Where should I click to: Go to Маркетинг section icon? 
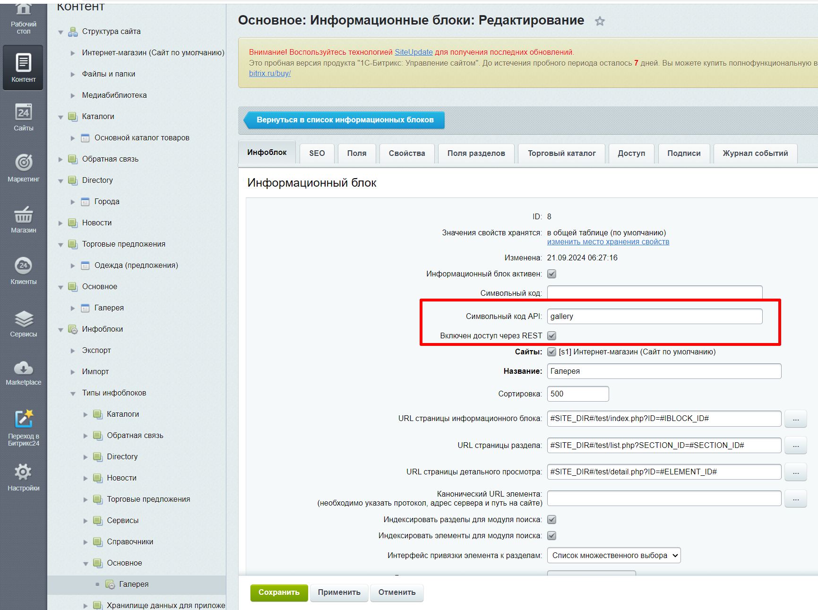(23, 168)
